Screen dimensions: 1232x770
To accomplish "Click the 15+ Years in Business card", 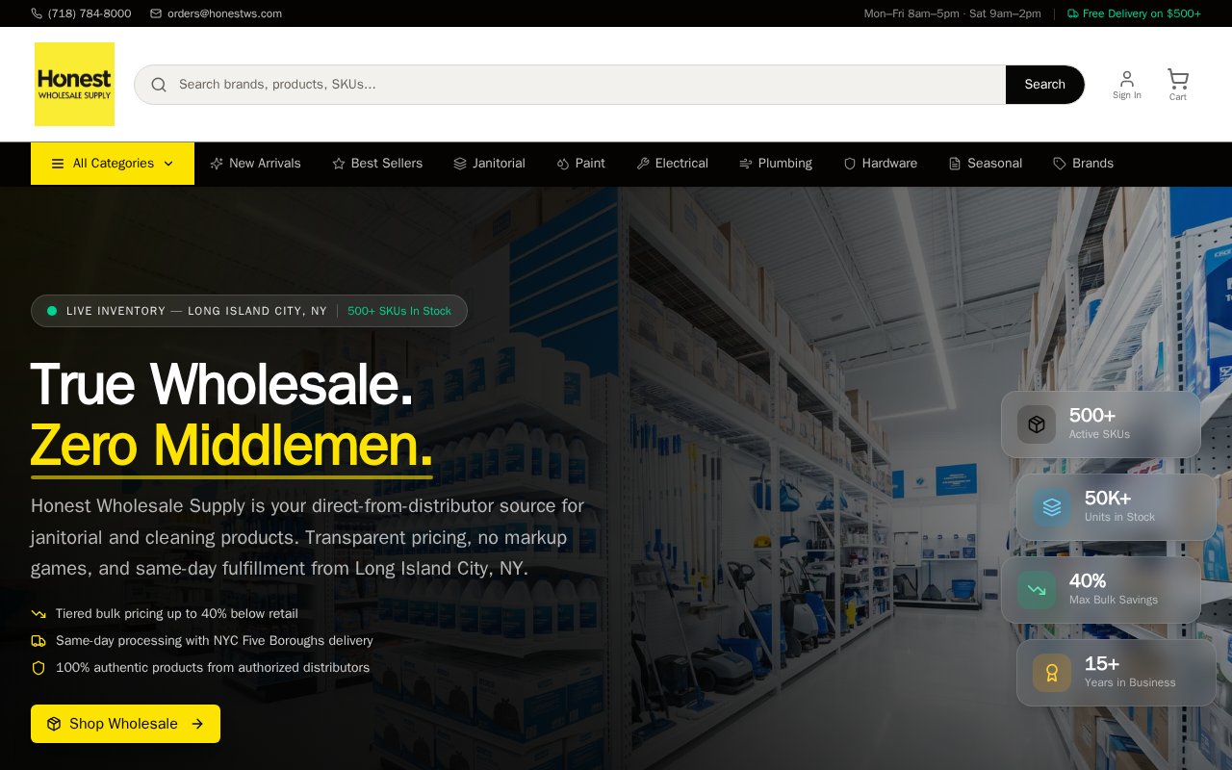I will [1116, 673].
